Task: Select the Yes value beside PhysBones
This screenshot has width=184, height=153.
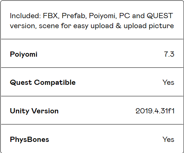Action: coord(168,139)
